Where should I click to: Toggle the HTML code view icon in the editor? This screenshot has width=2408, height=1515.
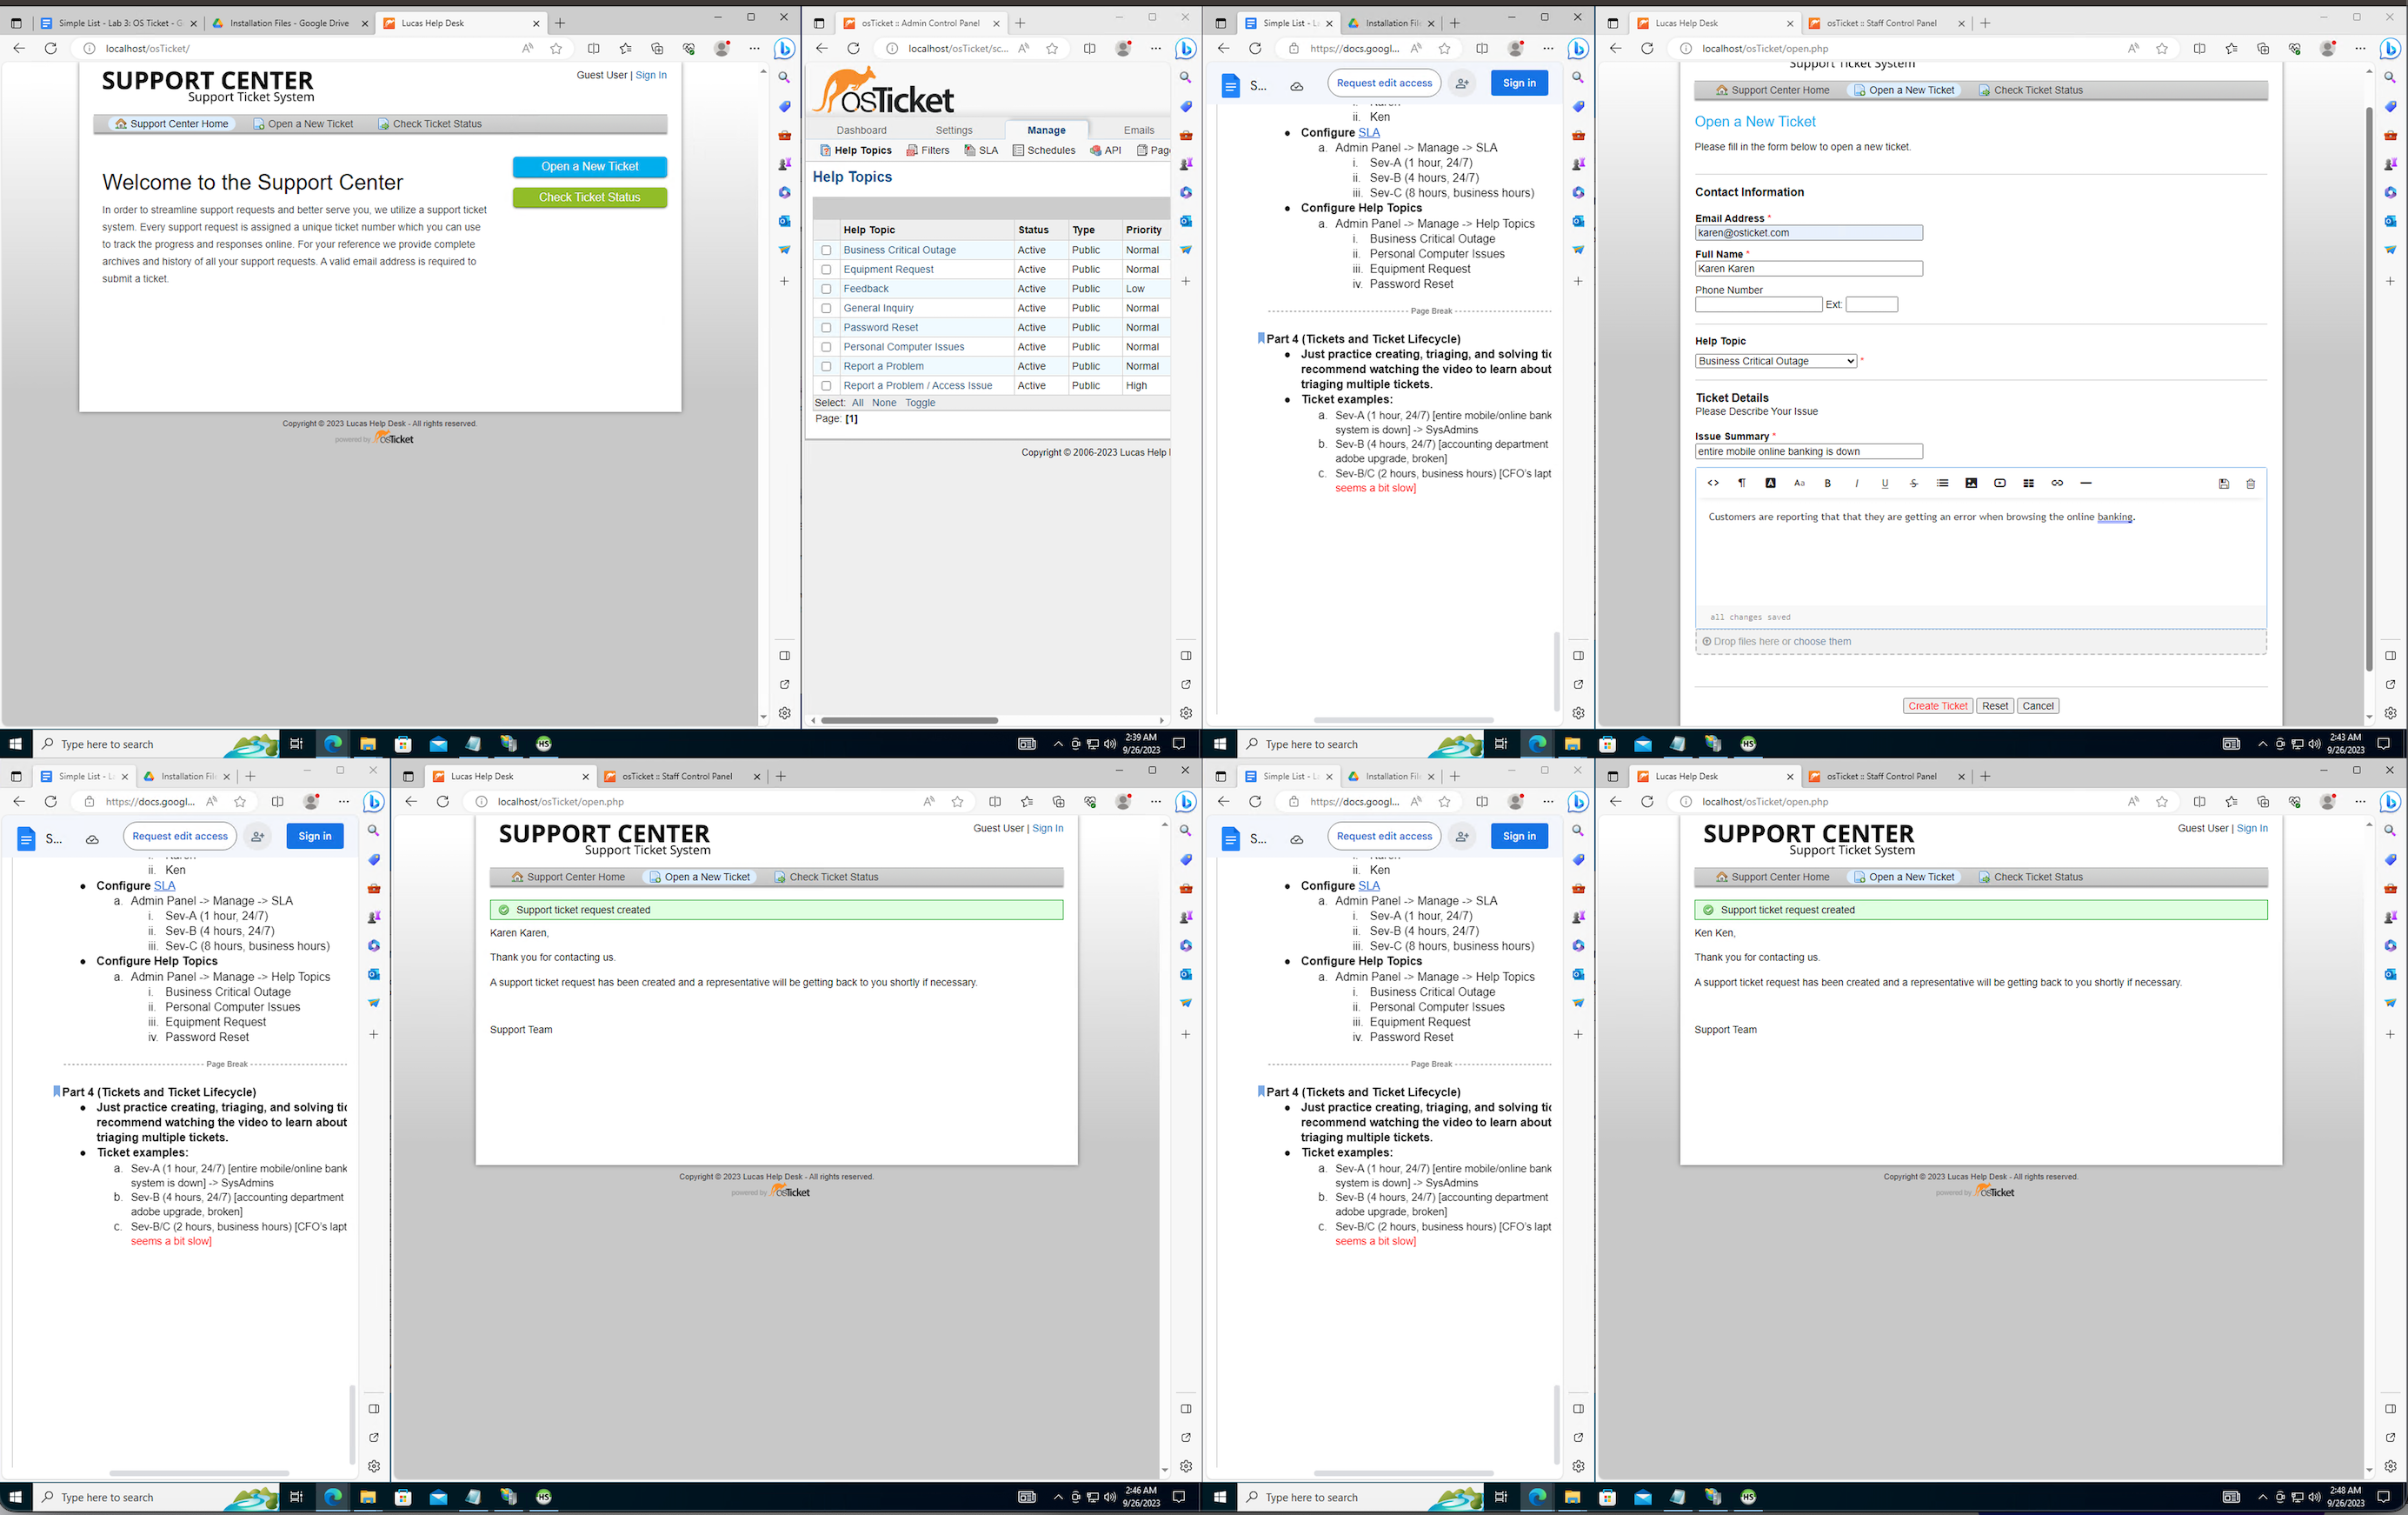click(1713, 484)
